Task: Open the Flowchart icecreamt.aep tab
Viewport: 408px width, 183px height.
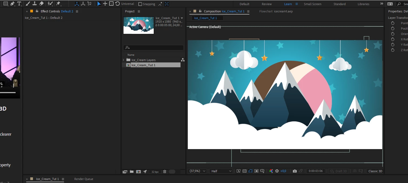Action: tap(276, 11)
